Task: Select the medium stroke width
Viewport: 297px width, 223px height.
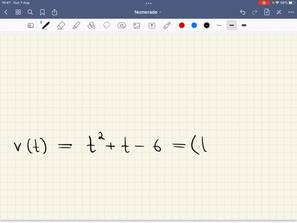Action: click(x=231, y=25)
